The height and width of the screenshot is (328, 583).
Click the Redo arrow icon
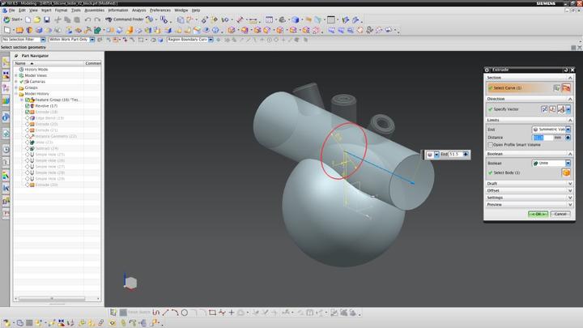pyautogui.click(x=97, y=19)
